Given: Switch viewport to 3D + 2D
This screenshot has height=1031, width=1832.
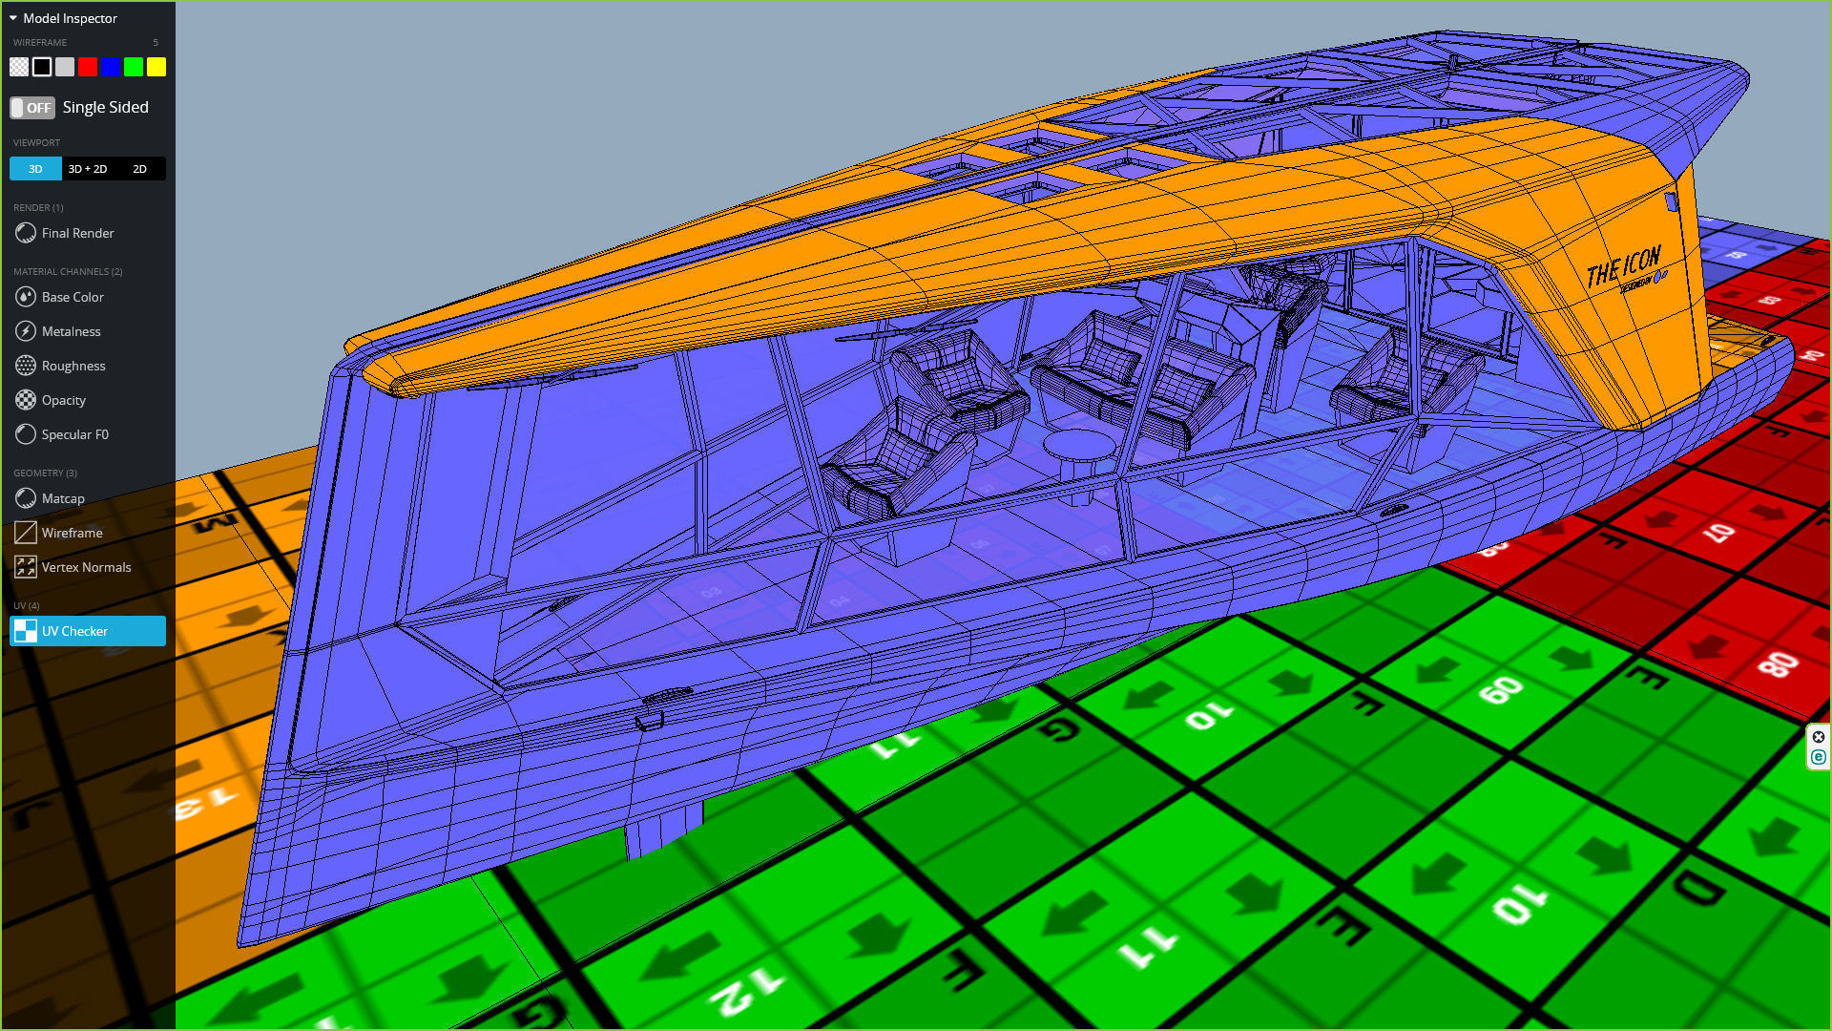Looking at the screenshot, I should 88,169.
